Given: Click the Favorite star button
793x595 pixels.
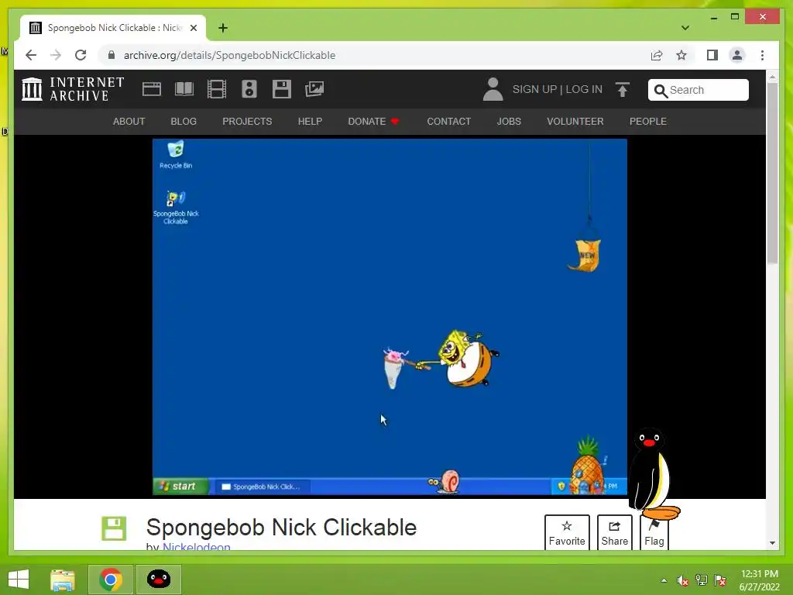Looking at the screenshot, I should pos(567,532).
